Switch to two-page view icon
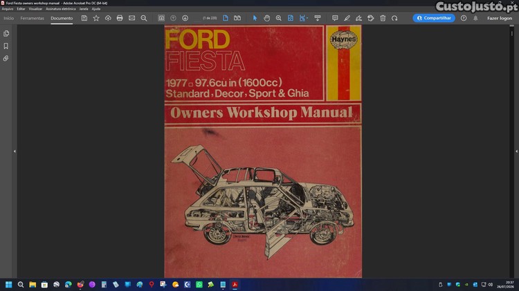Image resolution: width=519 pixels, height=291 pixels. (x=237, y=18)
